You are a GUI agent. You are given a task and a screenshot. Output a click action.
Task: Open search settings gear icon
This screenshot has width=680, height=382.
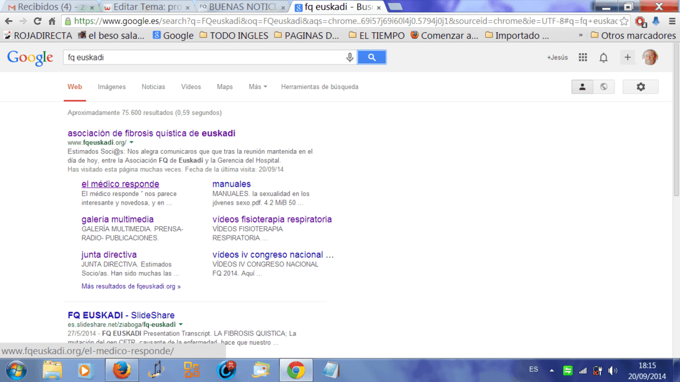tap(640, 87)
